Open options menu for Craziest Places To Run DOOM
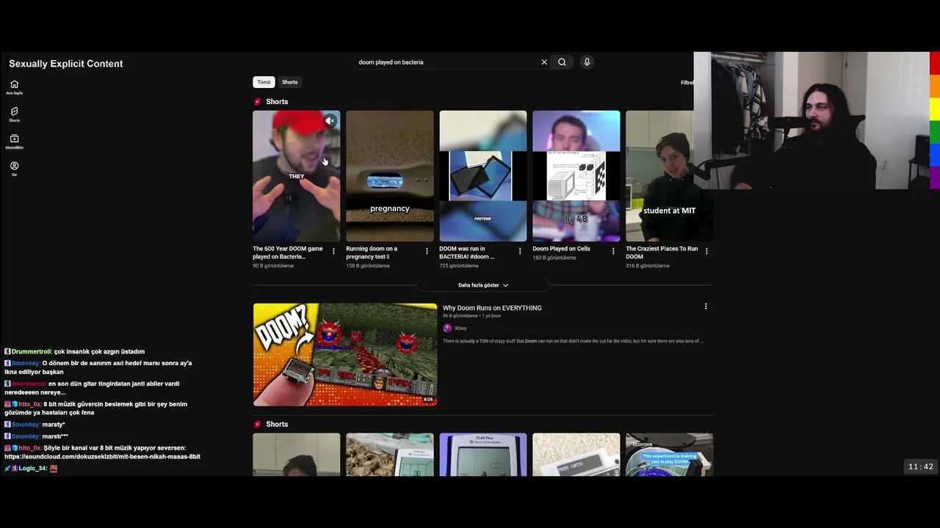 [706, 251]
